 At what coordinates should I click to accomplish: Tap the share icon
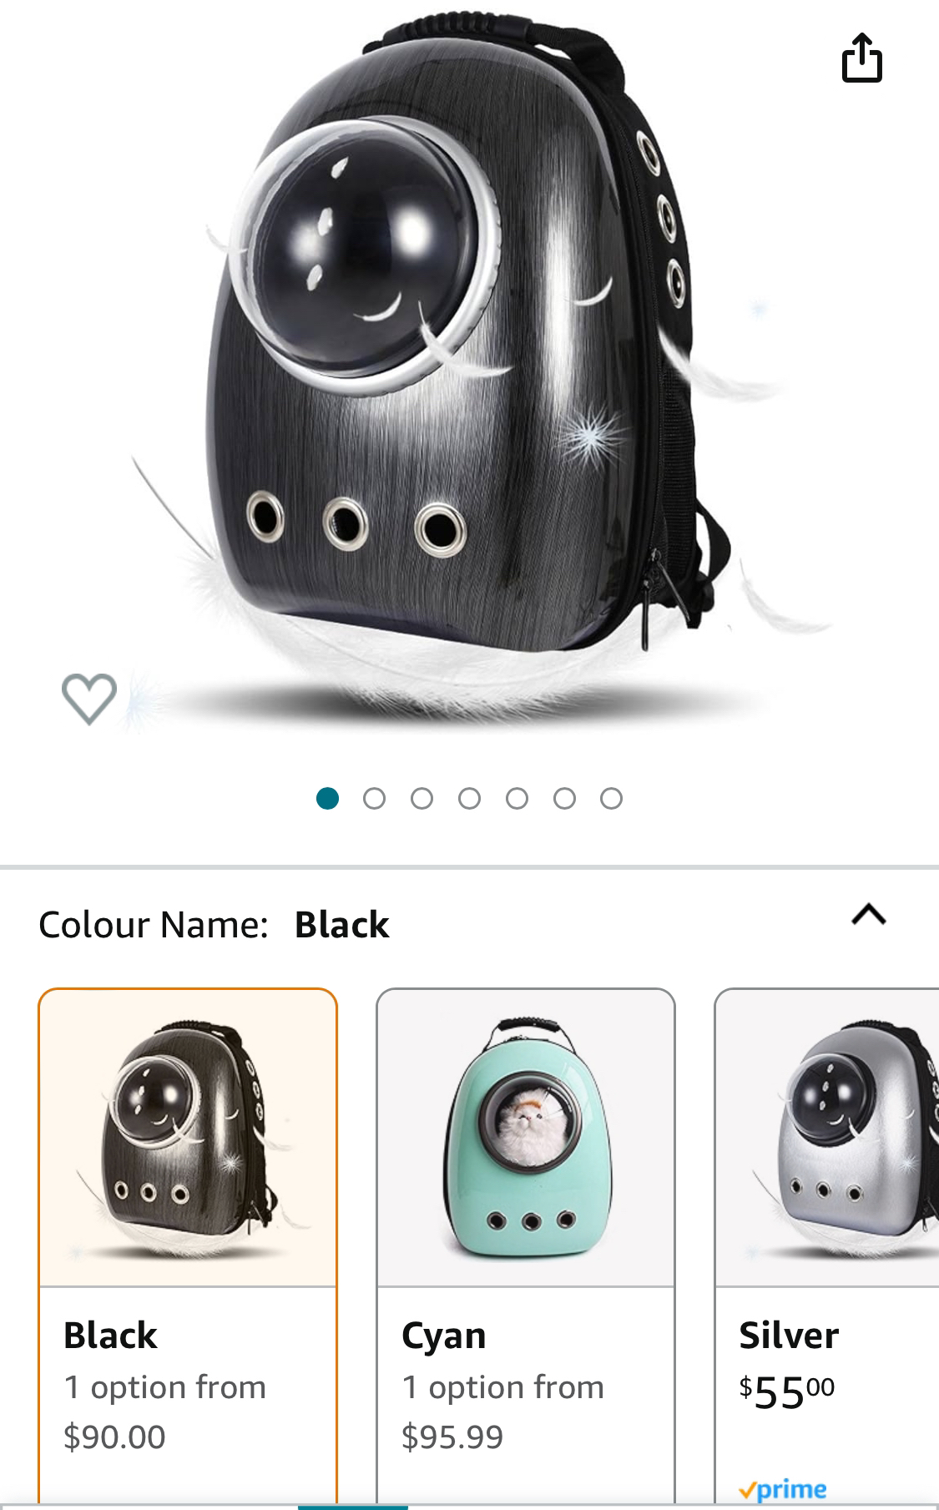(861, 57)
